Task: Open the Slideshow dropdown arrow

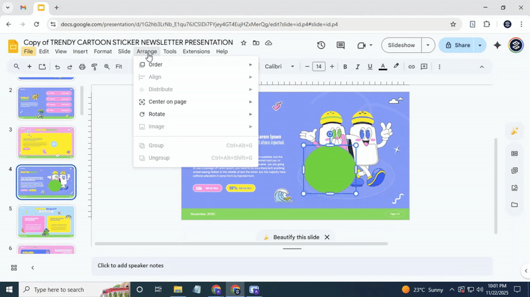Action: pos(428,45)
